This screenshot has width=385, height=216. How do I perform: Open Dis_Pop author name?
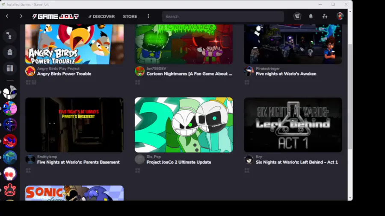[x=154, y=157]
